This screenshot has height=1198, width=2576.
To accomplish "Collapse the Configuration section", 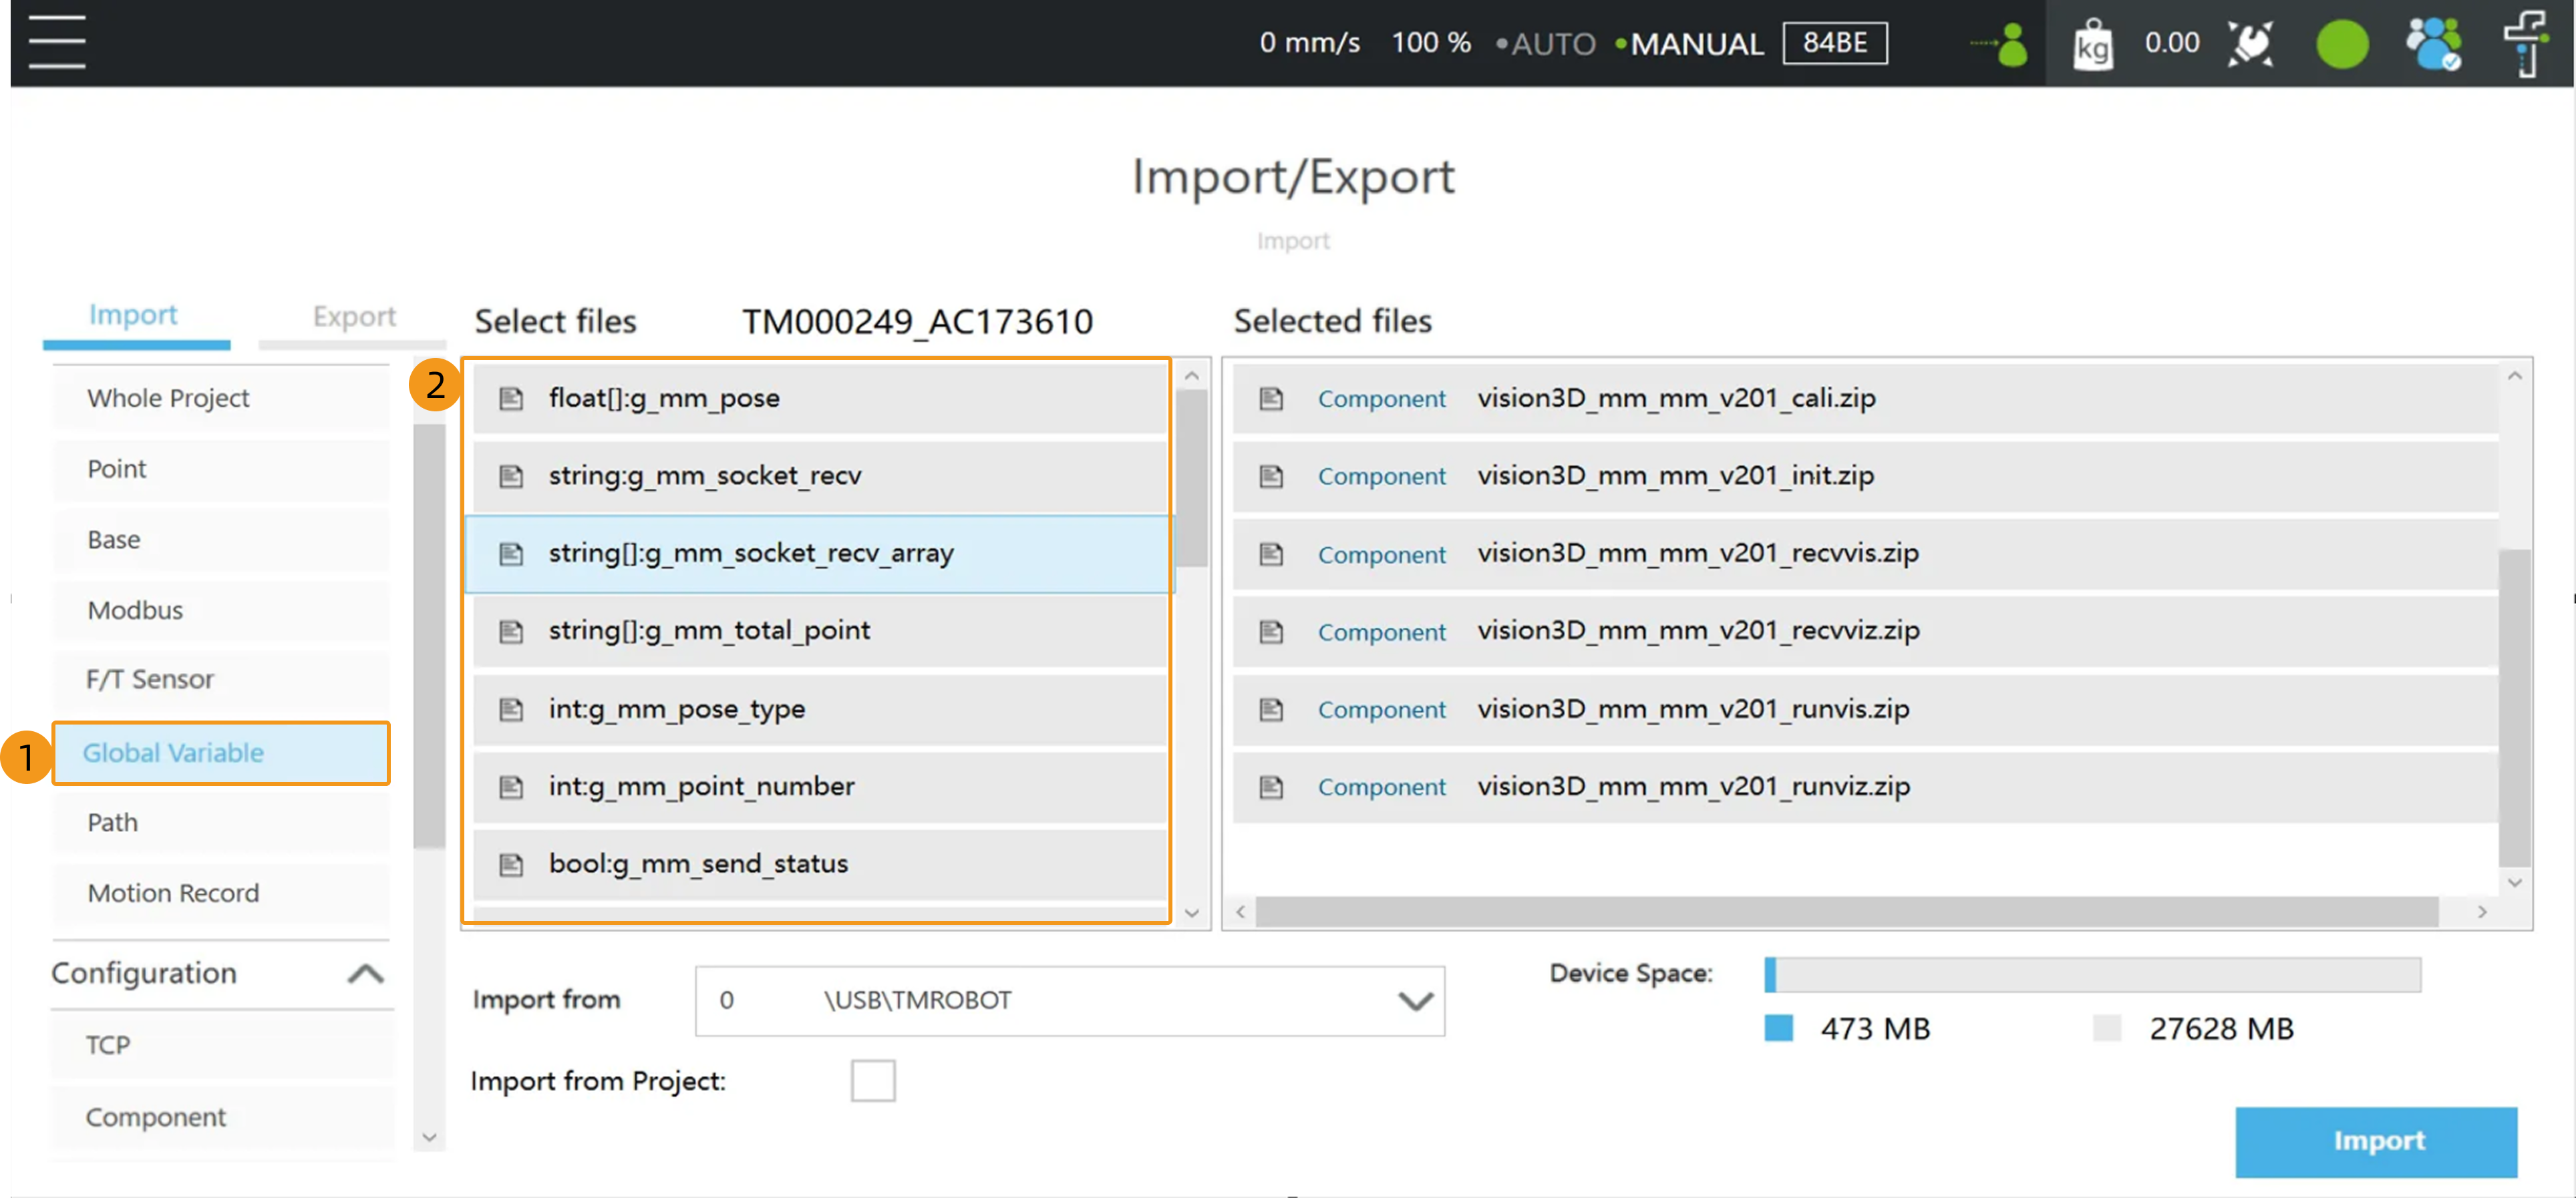I will pyautogui.click(x=366, y=973).
